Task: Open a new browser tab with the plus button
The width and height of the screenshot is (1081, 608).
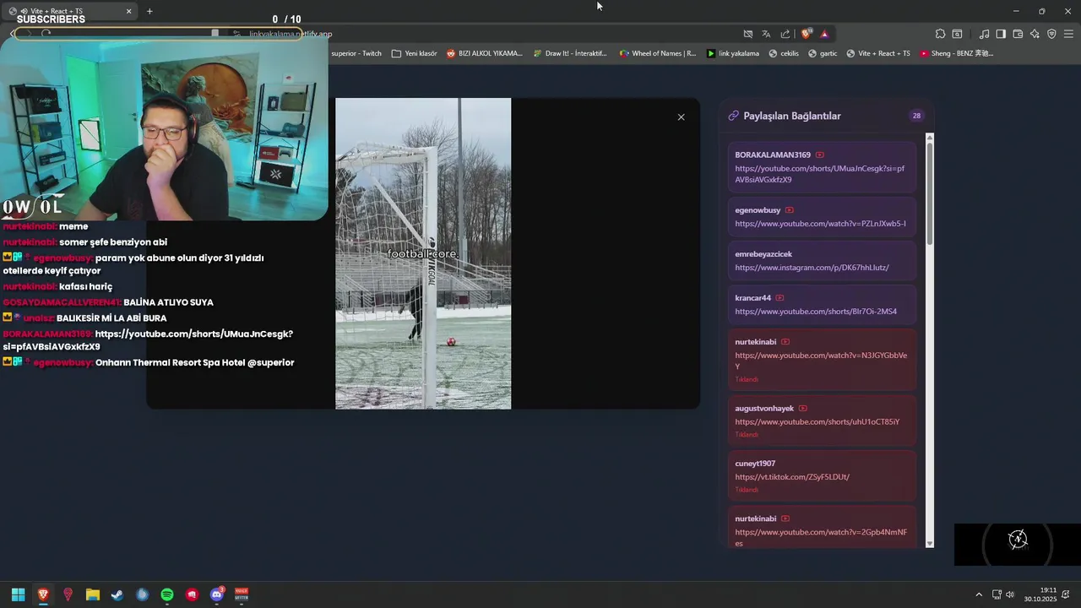Action: [x=149, y=11]
